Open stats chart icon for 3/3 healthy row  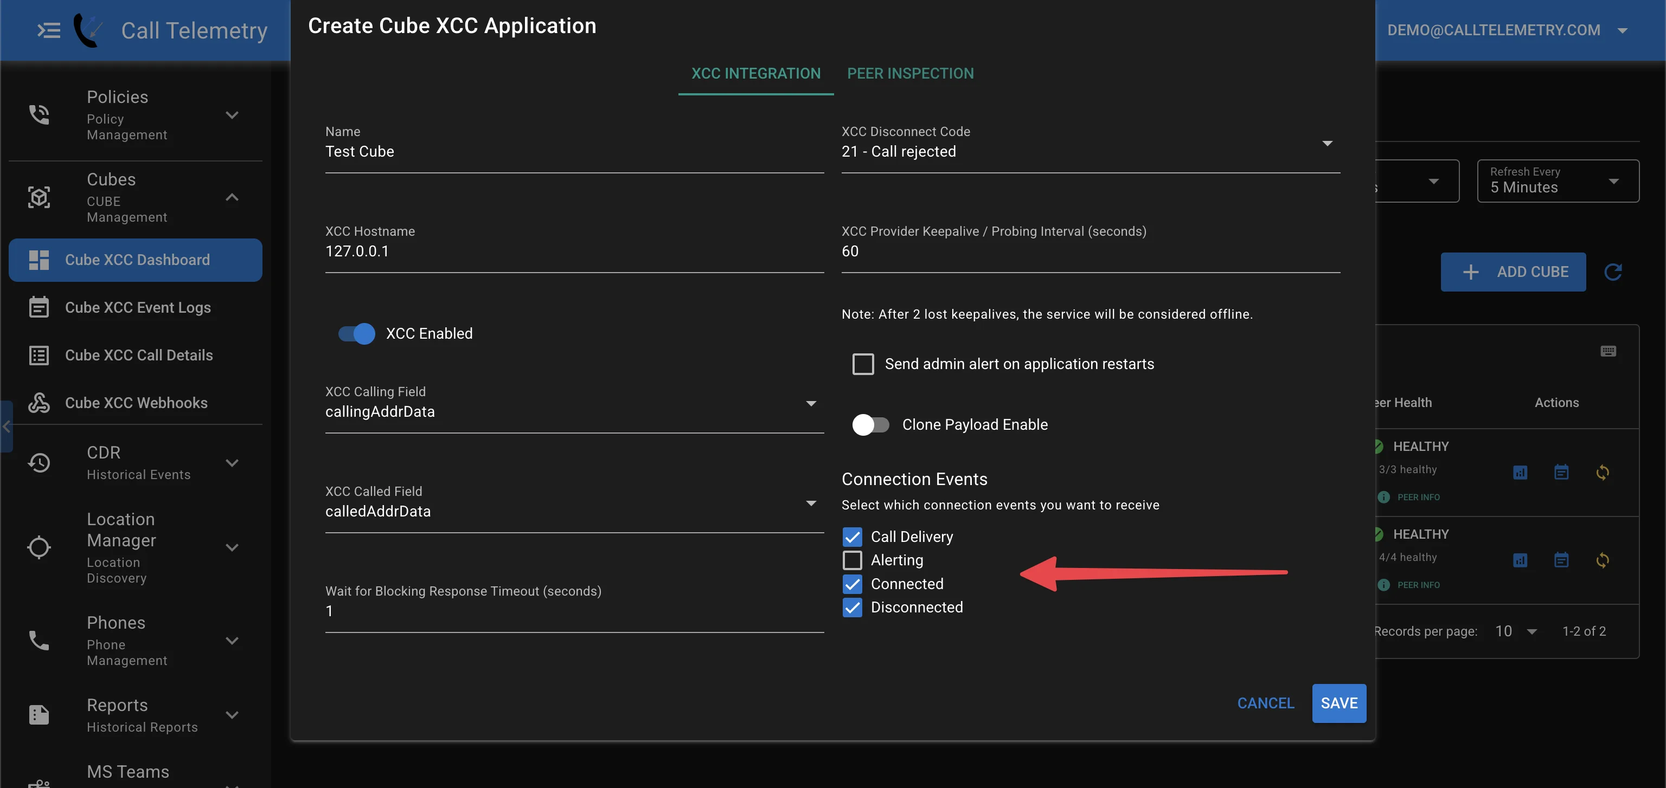pyautogui.click(x=1520, y=473)
